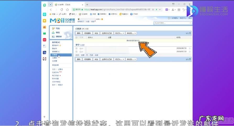The height and width of the screenshot is (126, 234).
Task: Click the 退出 logout link
Action: pyautogui.click(x=190, y=18)
